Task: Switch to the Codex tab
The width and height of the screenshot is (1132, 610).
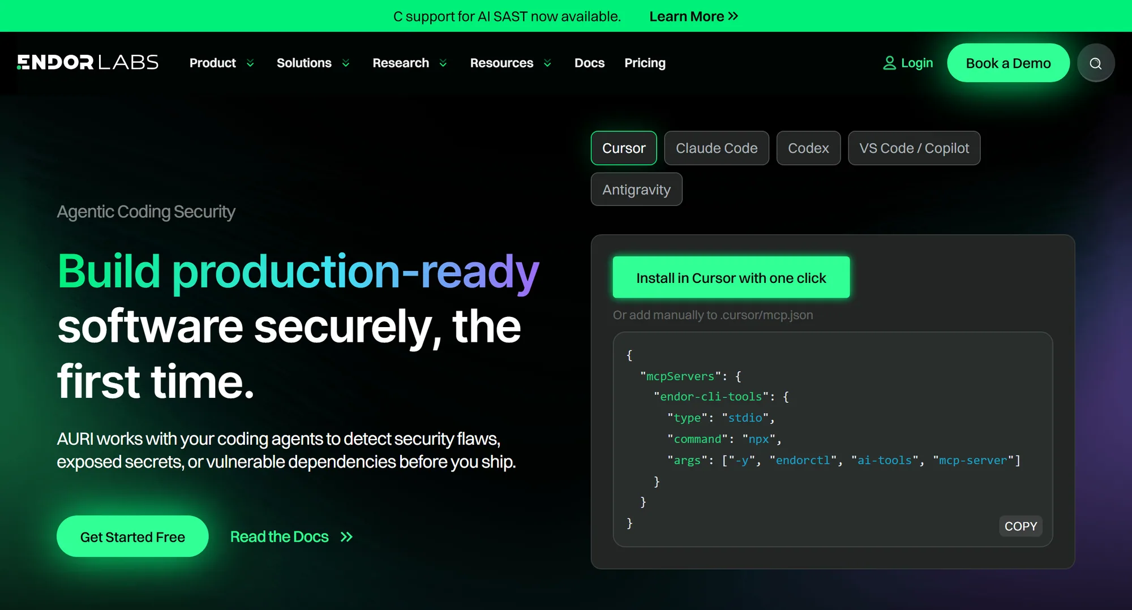Action: pyautogui.click(x=808, y=148)
